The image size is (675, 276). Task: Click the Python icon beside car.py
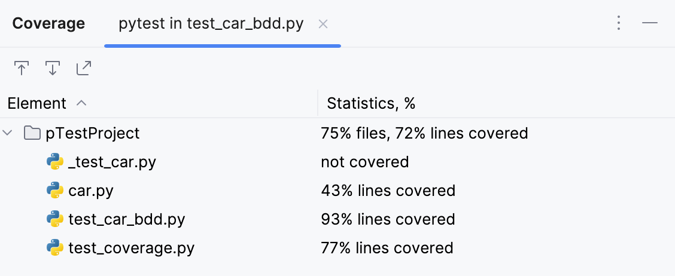(55, 191)
